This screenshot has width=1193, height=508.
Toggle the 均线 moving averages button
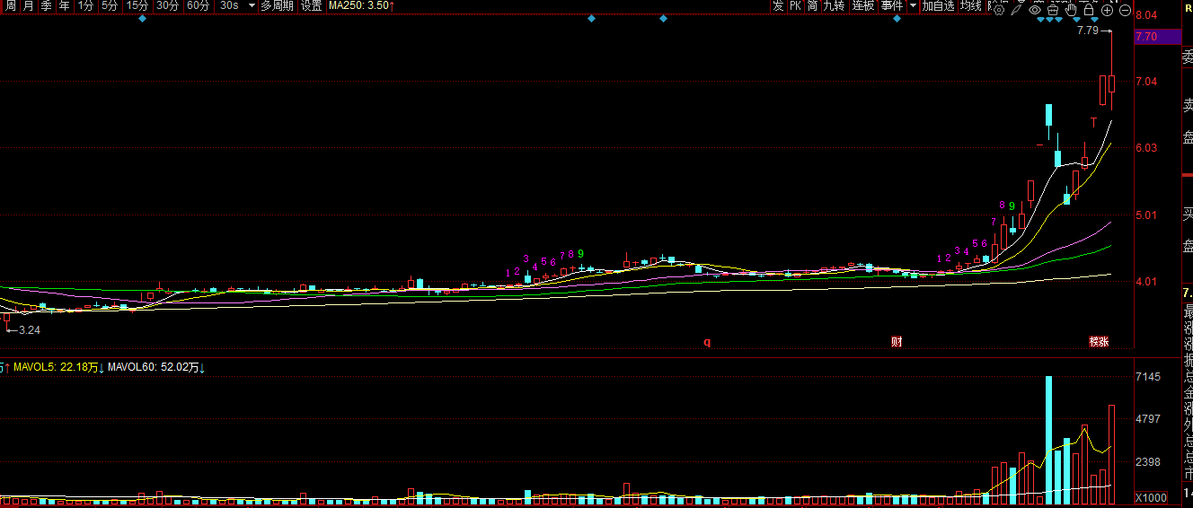(x=971, y=5)
